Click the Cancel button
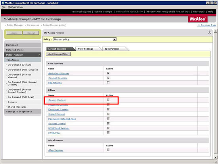Viewport: 218px width, 164px height. pos(31,33)
